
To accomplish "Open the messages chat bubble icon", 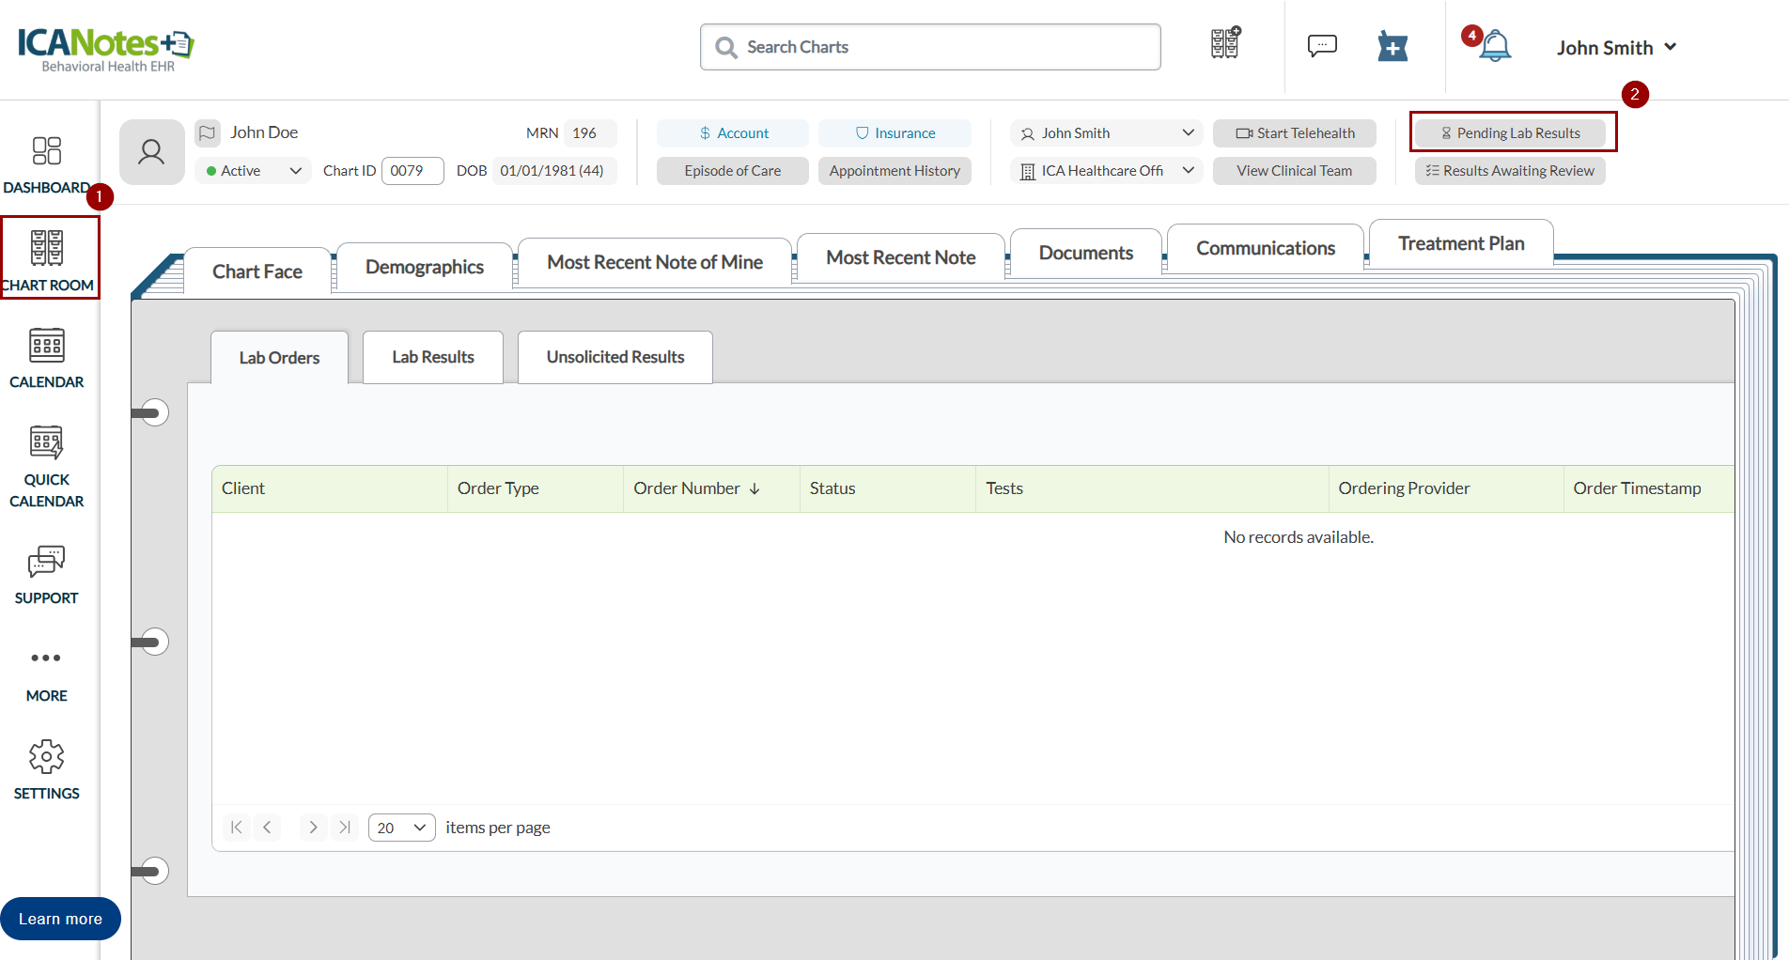I will pyautogui.click(x=1322, y=45).
